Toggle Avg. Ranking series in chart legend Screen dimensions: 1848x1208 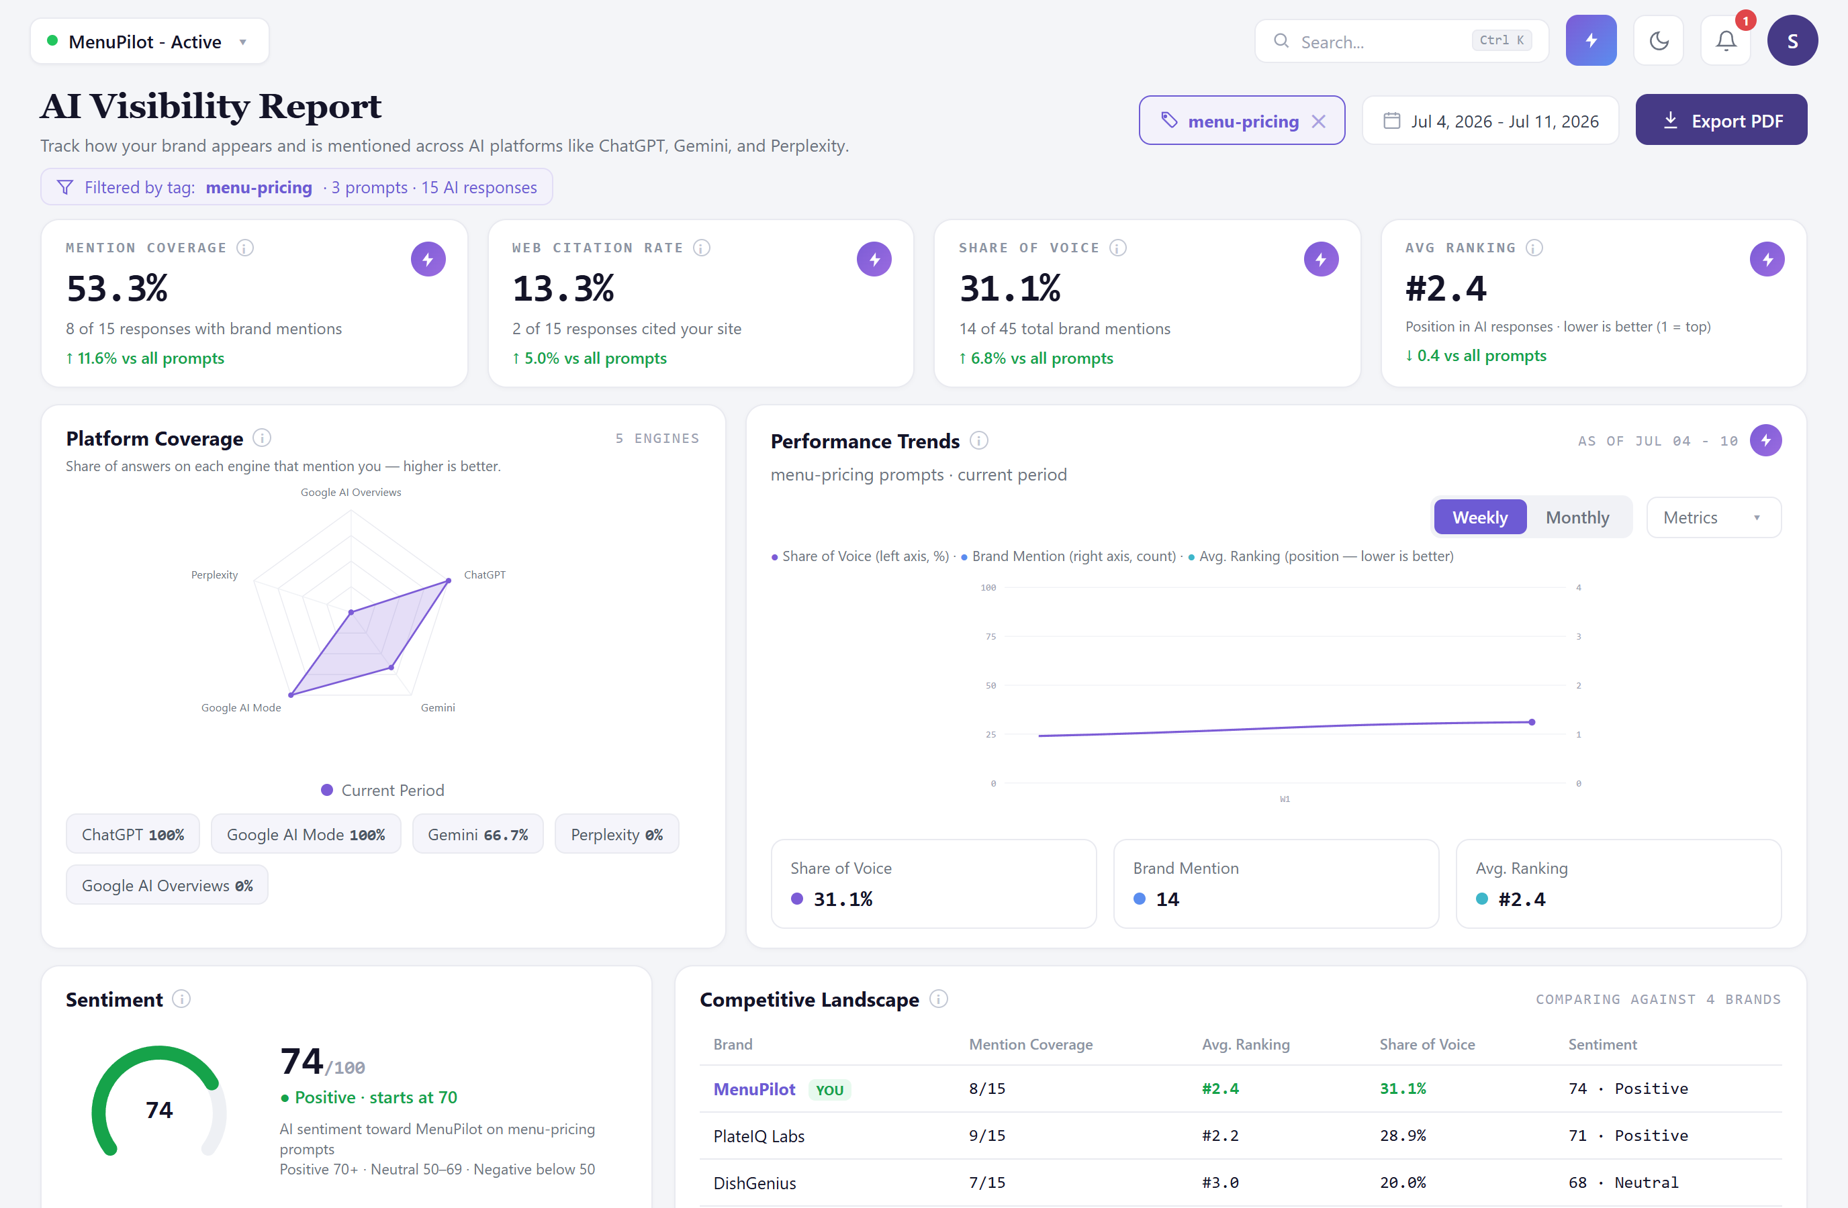pos(1321,556)
